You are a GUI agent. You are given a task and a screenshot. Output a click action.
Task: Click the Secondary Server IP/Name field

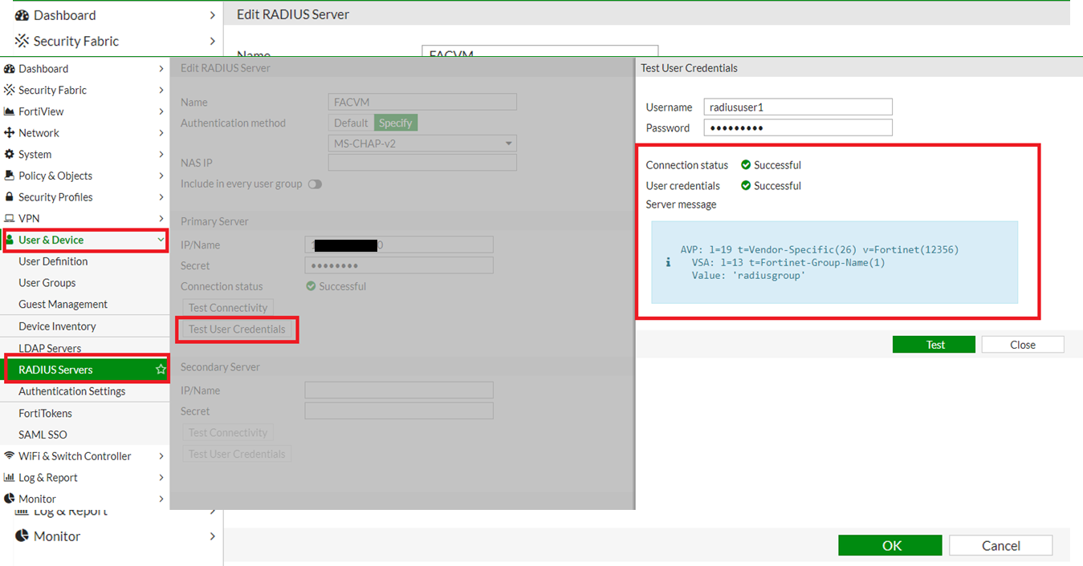[x=399, y=390]
